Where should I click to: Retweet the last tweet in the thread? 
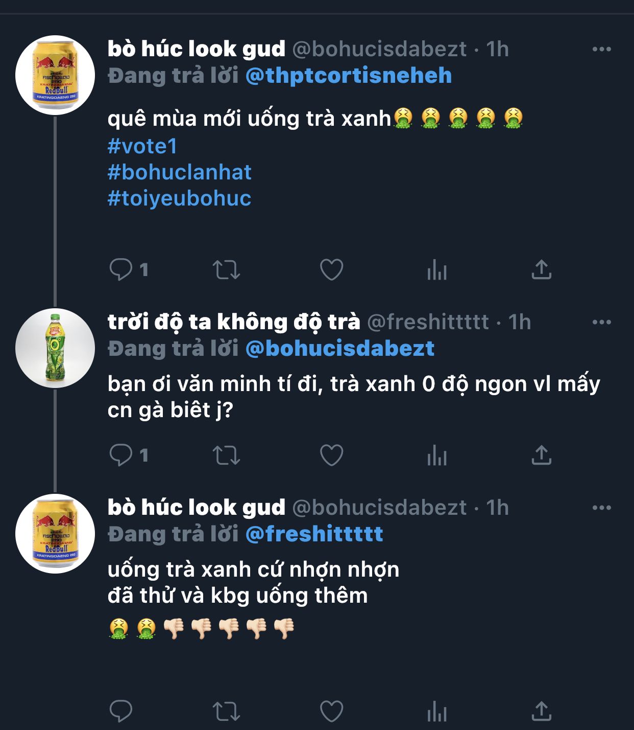point(226,711)
